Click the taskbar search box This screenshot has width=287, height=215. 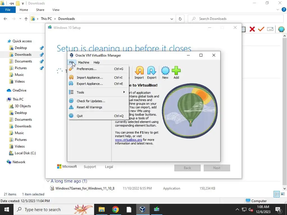[54, 209]
